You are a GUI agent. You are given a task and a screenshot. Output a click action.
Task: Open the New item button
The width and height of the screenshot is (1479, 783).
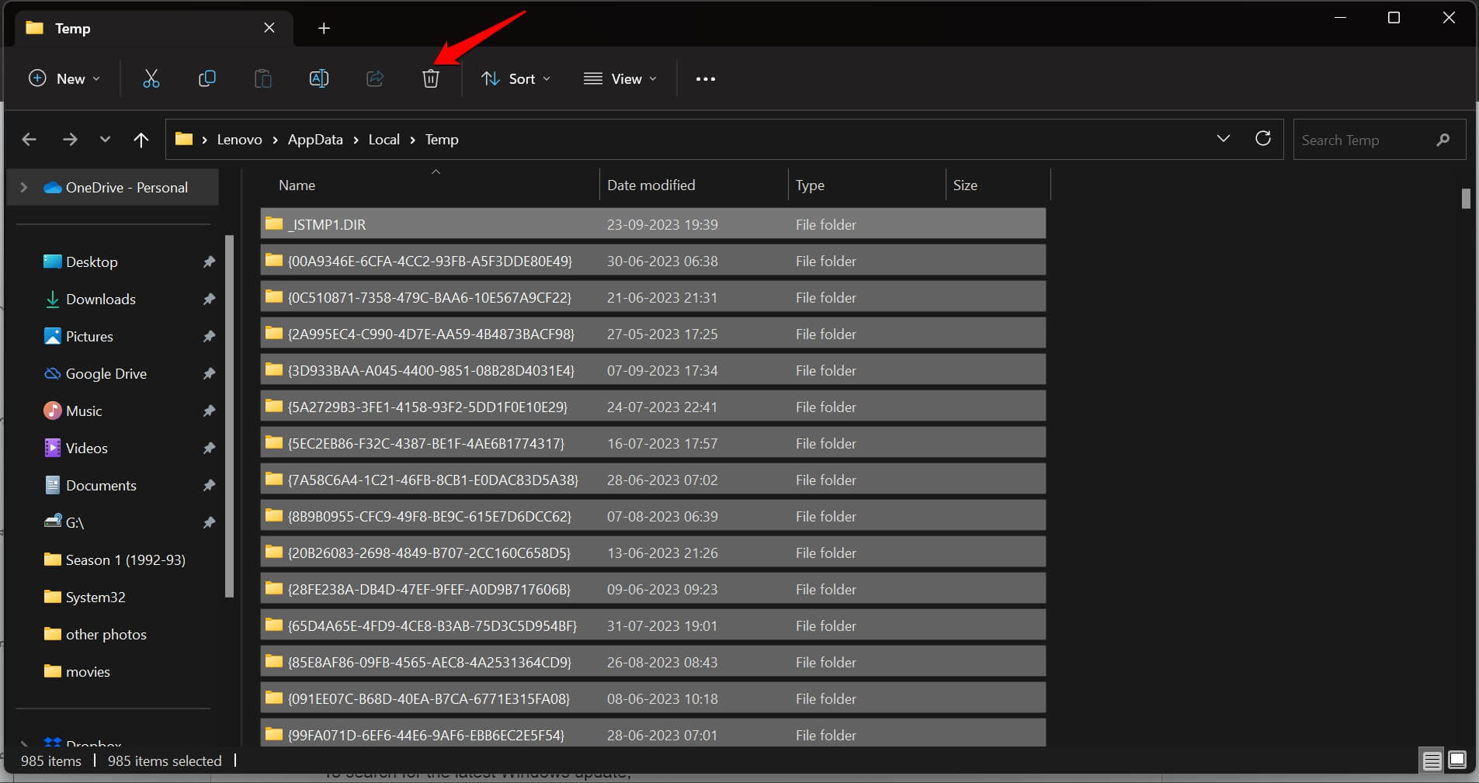(64, 79)
